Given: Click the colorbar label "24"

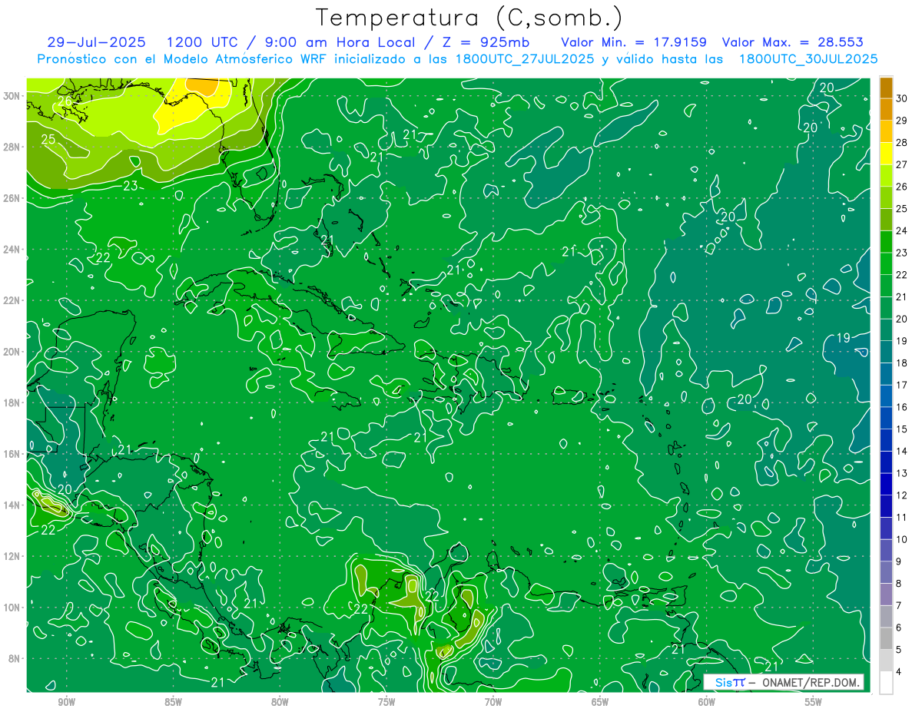Looking at the screenshot, I should point(902,230).
